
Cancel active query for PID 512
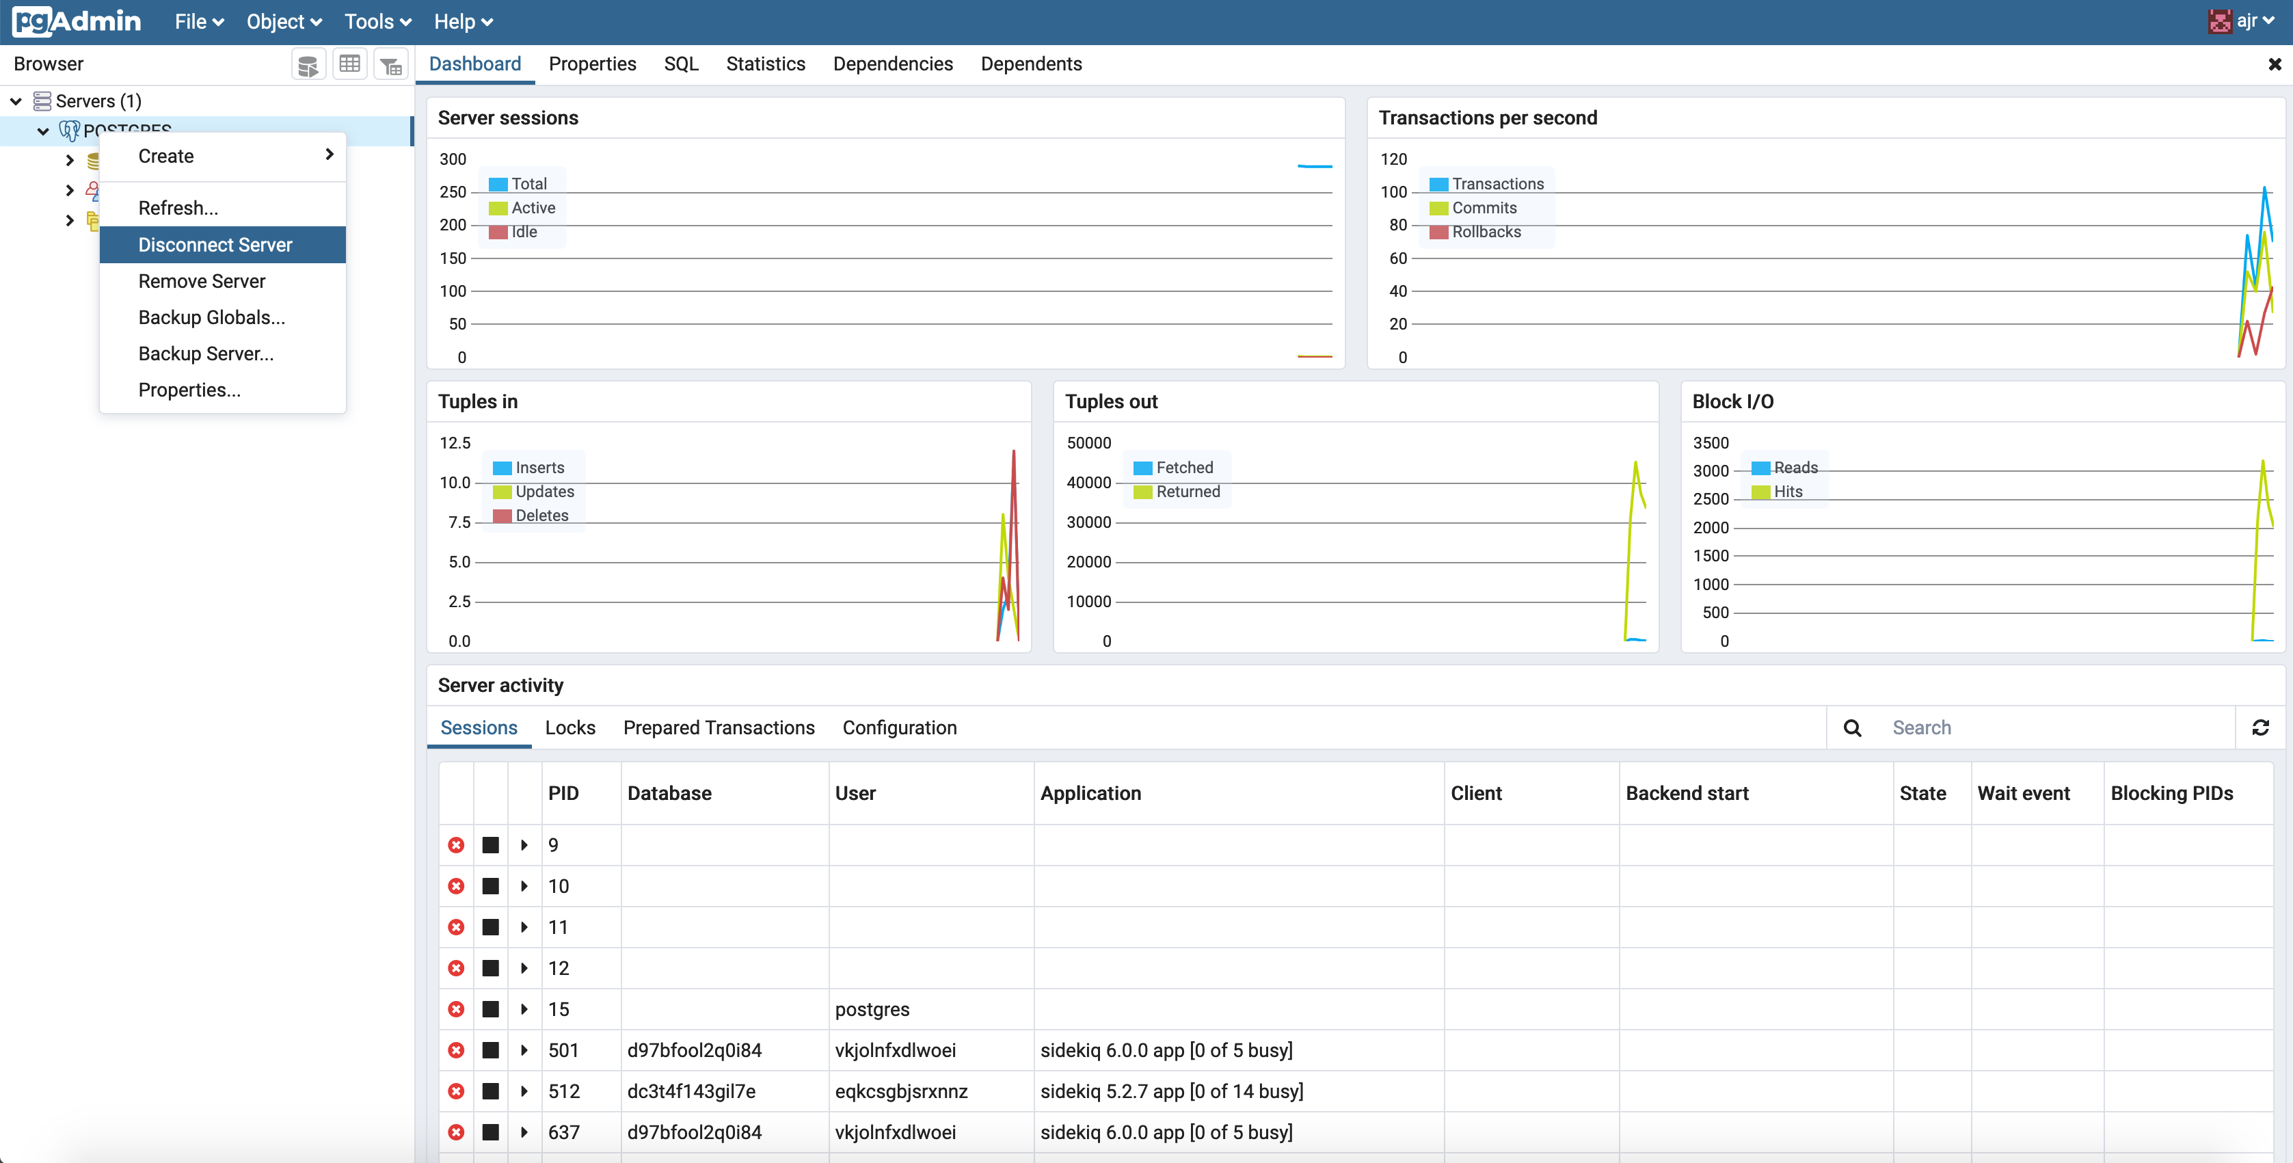click(490, 1091)
